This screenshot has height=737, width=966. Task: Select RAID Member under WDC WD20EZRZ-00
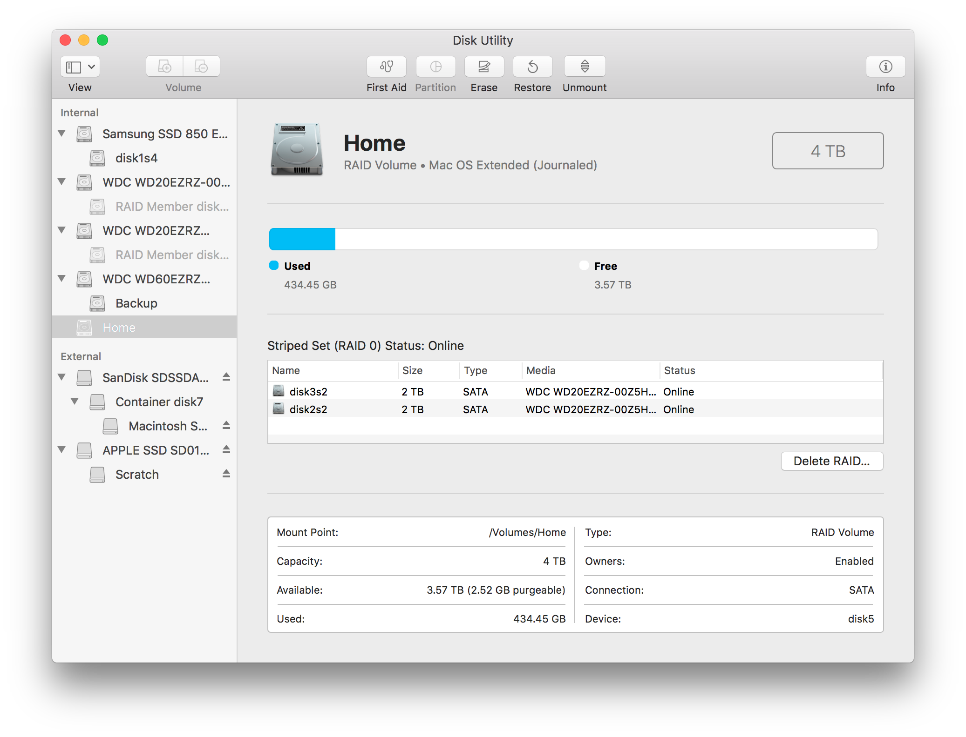point(144,207)
